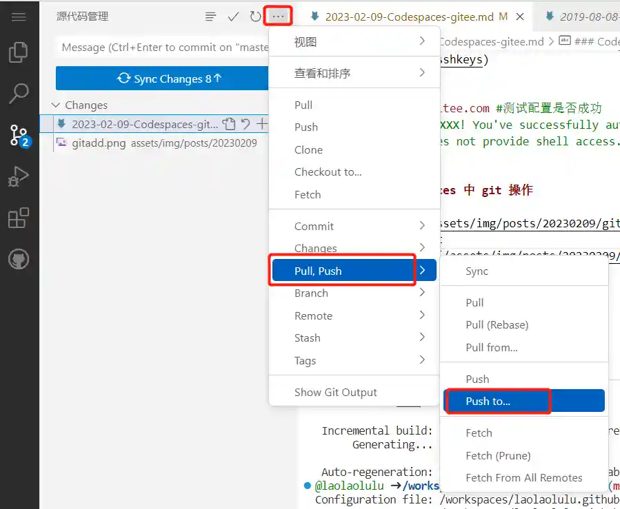Choose 'Fetch From All Remotes' option

pyautogui.click(x=523, y=477)
